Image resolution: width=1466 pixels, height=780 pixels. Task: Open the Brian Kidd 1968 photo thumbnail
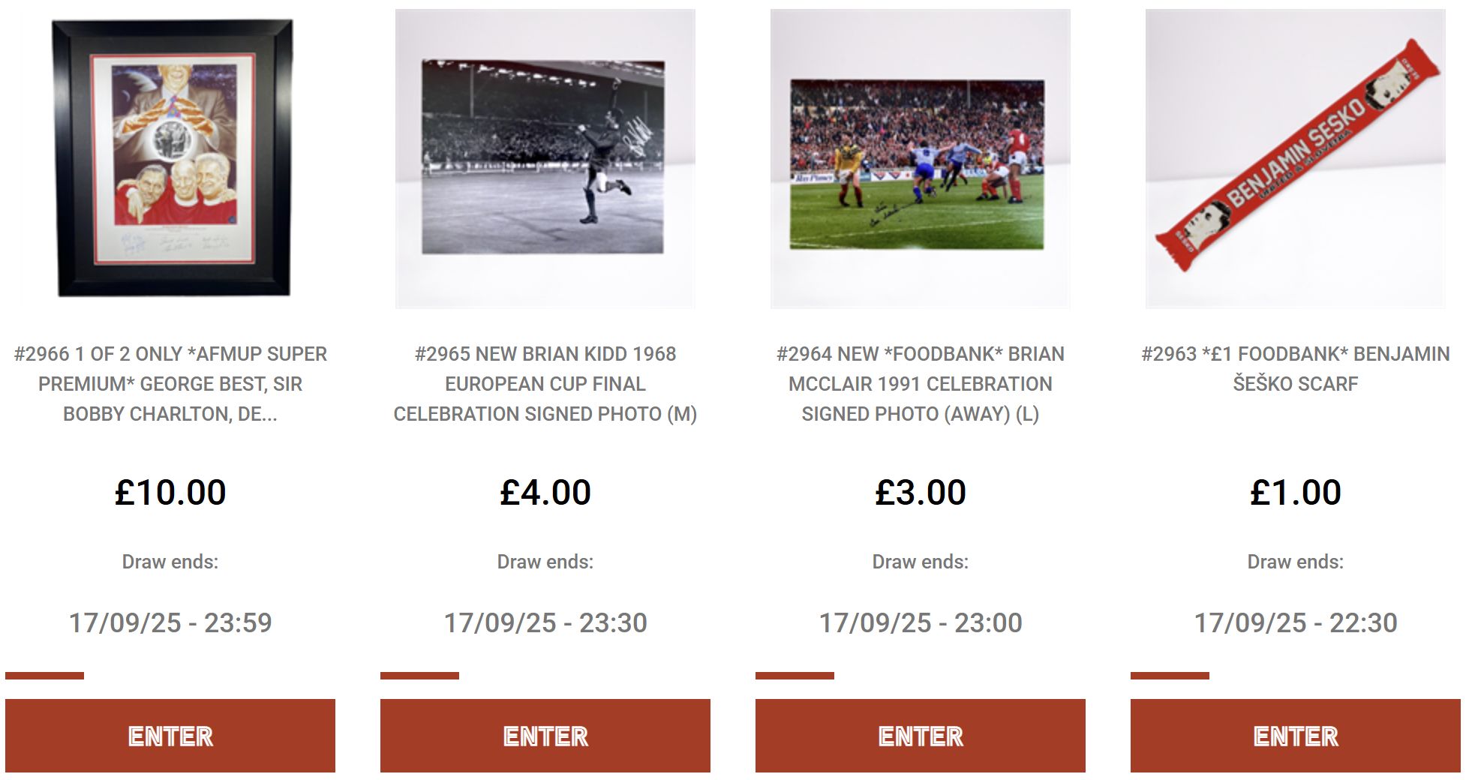pos(545,158)
